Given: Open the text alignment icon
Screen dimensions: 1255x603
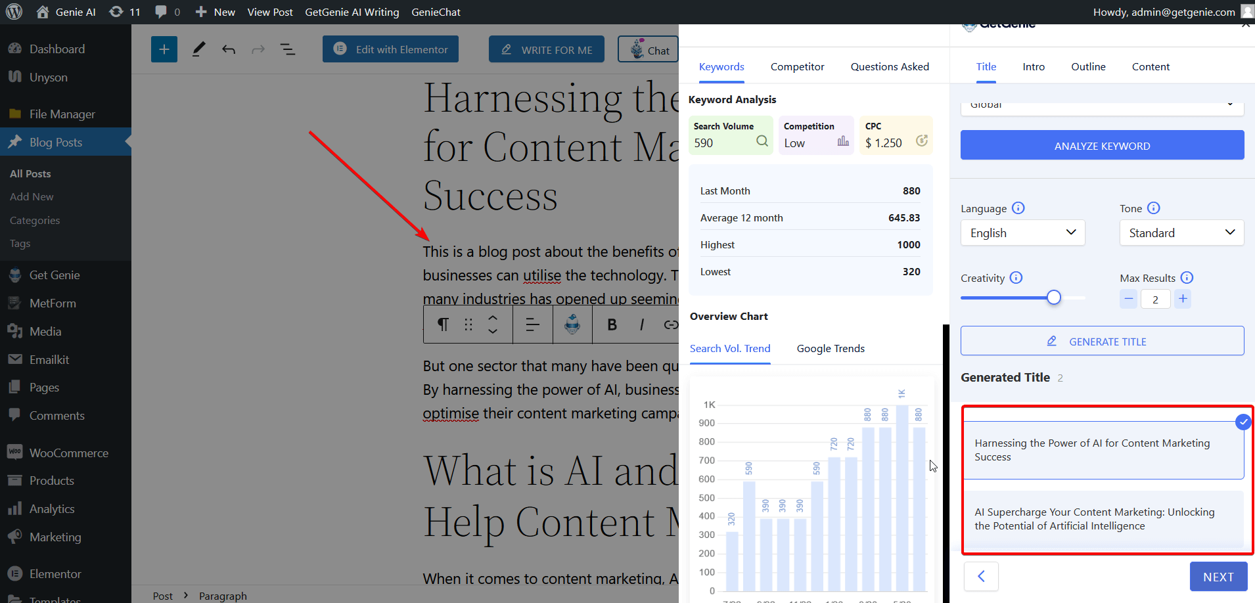Looking at the screenshot, I should (x=533, y=324).
